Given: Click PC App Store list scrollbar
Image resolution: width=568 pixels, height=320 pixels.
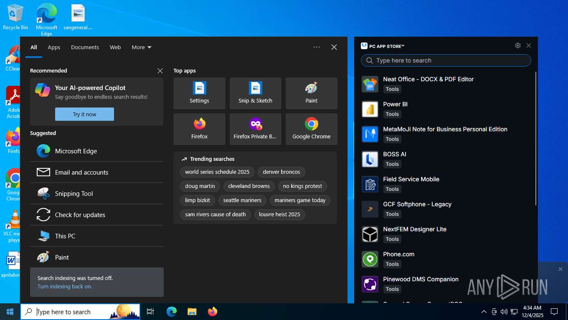Looking at the screenshot, I should coord(536,138).
